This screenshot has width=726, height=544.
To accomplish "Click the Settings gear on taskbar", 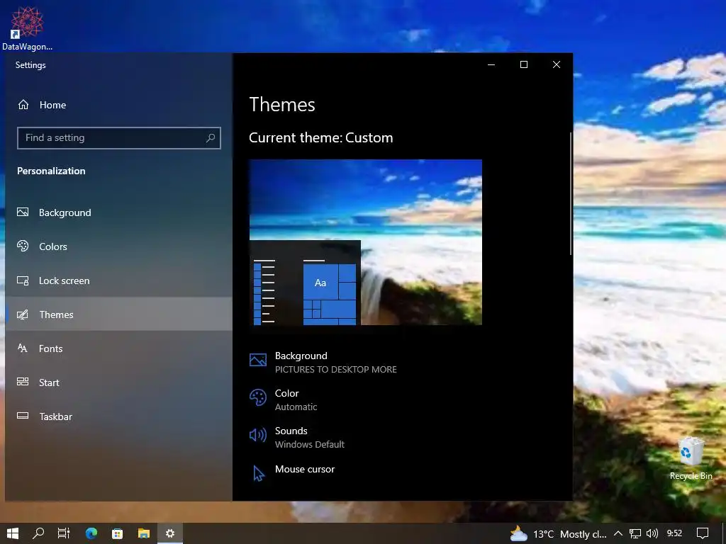I will pyautogui.click(x=170, y=533).
